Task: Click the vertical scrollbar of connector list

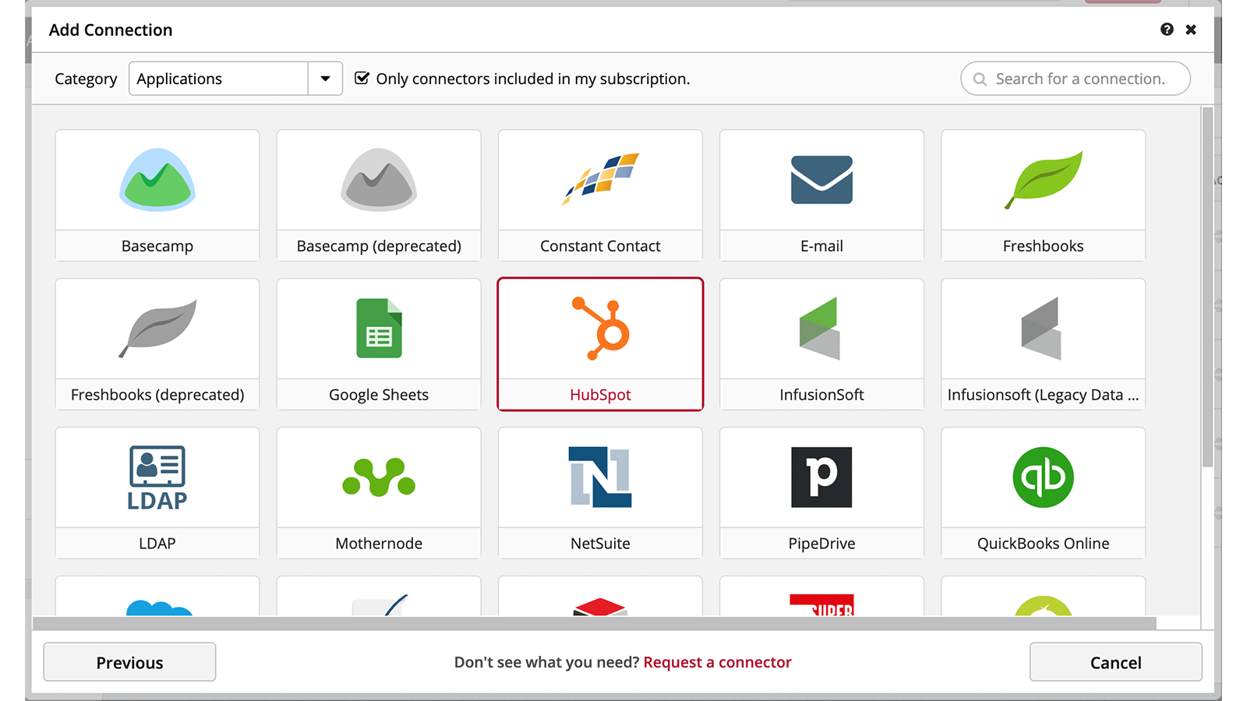Action: point(1207,288)
